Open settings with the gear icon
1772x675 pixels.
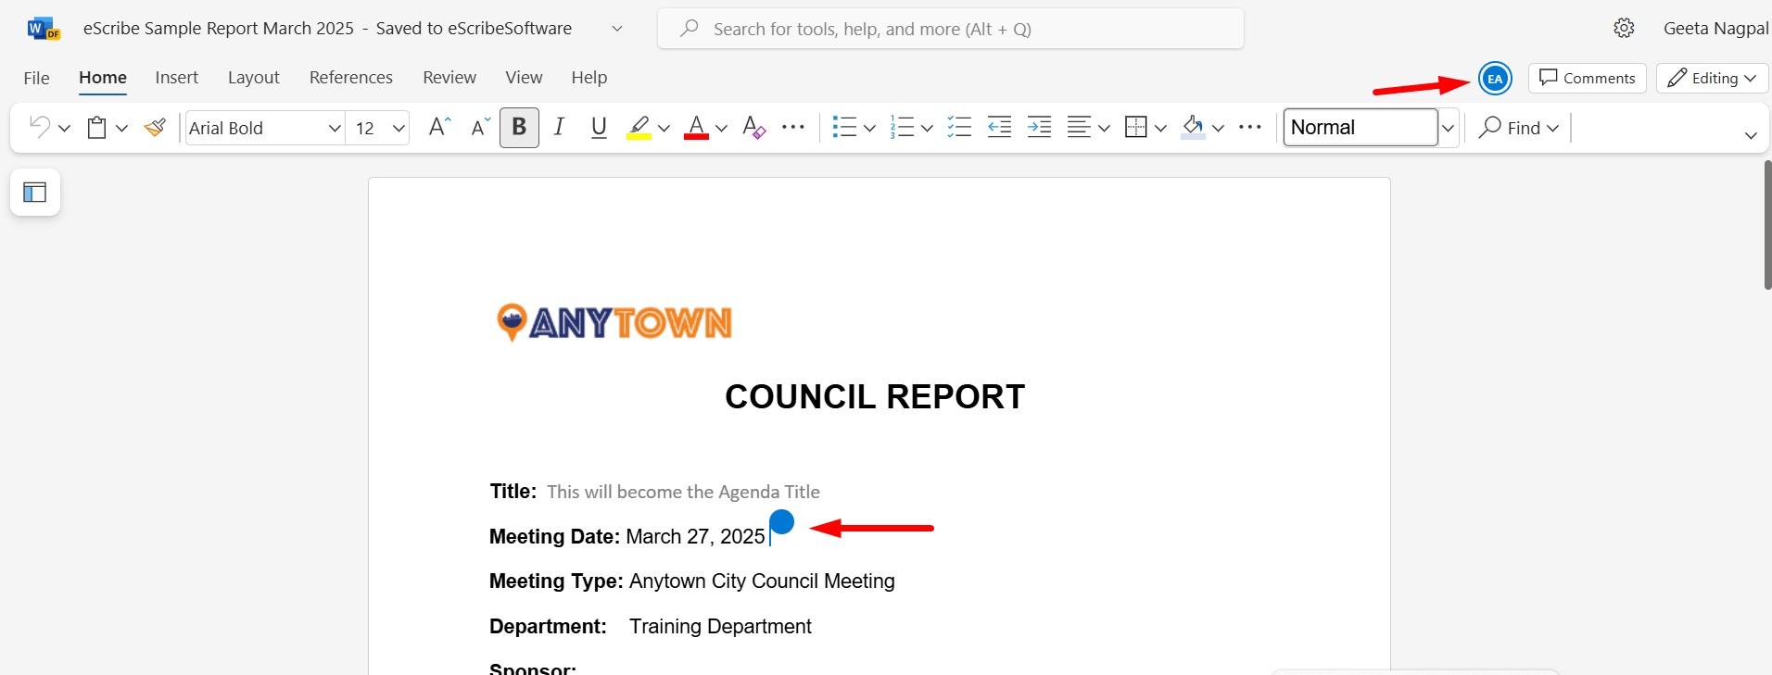[x=1624, y=29]
